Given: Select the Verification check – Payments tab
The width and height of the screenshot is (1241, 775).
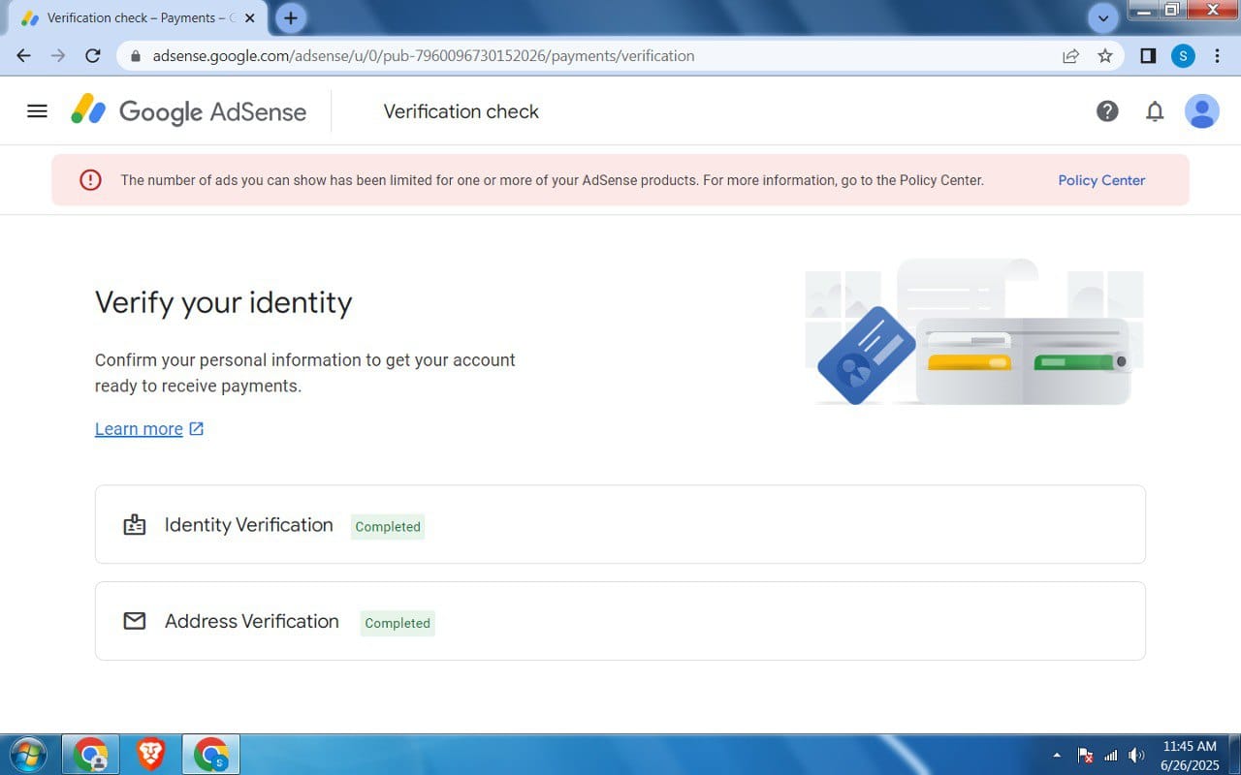Looking at the screenshot, I should pyautogui.click(x=138, y=17).
